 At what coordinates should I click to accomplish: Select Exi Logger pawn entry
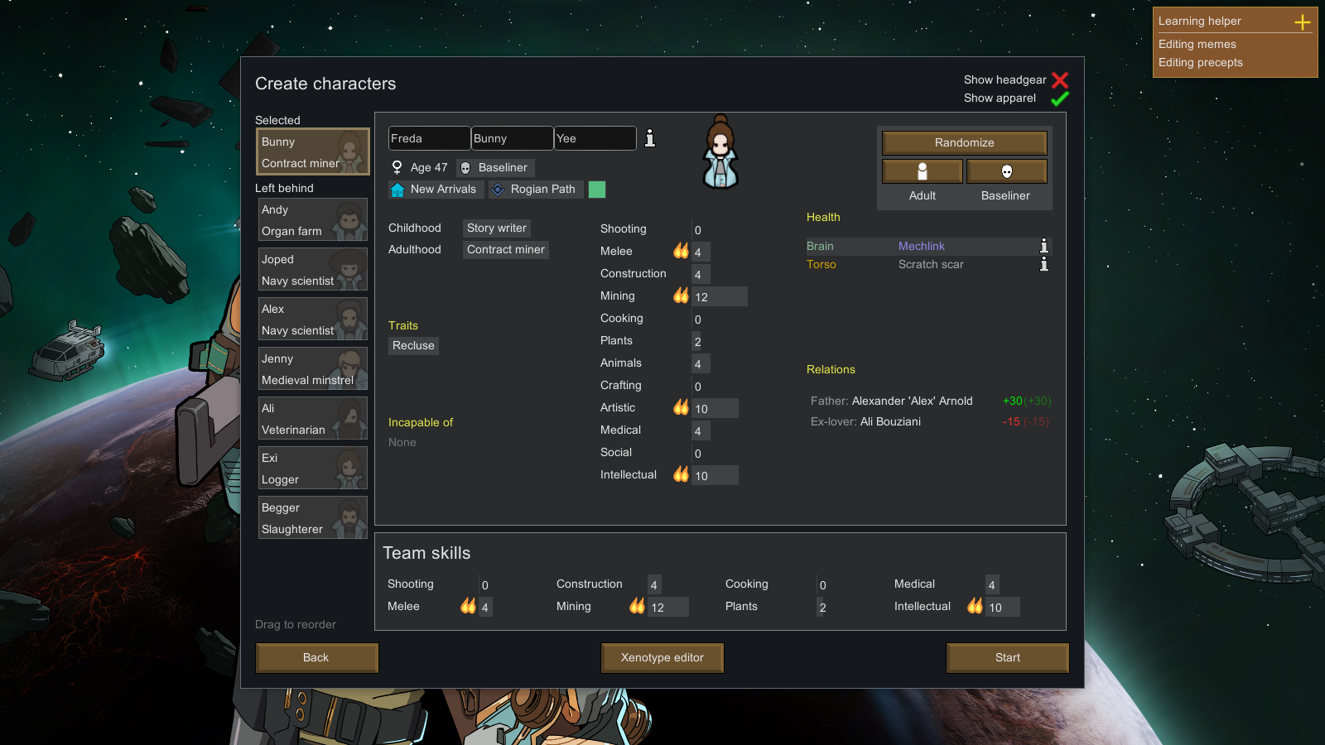click(x=313, y=468)
